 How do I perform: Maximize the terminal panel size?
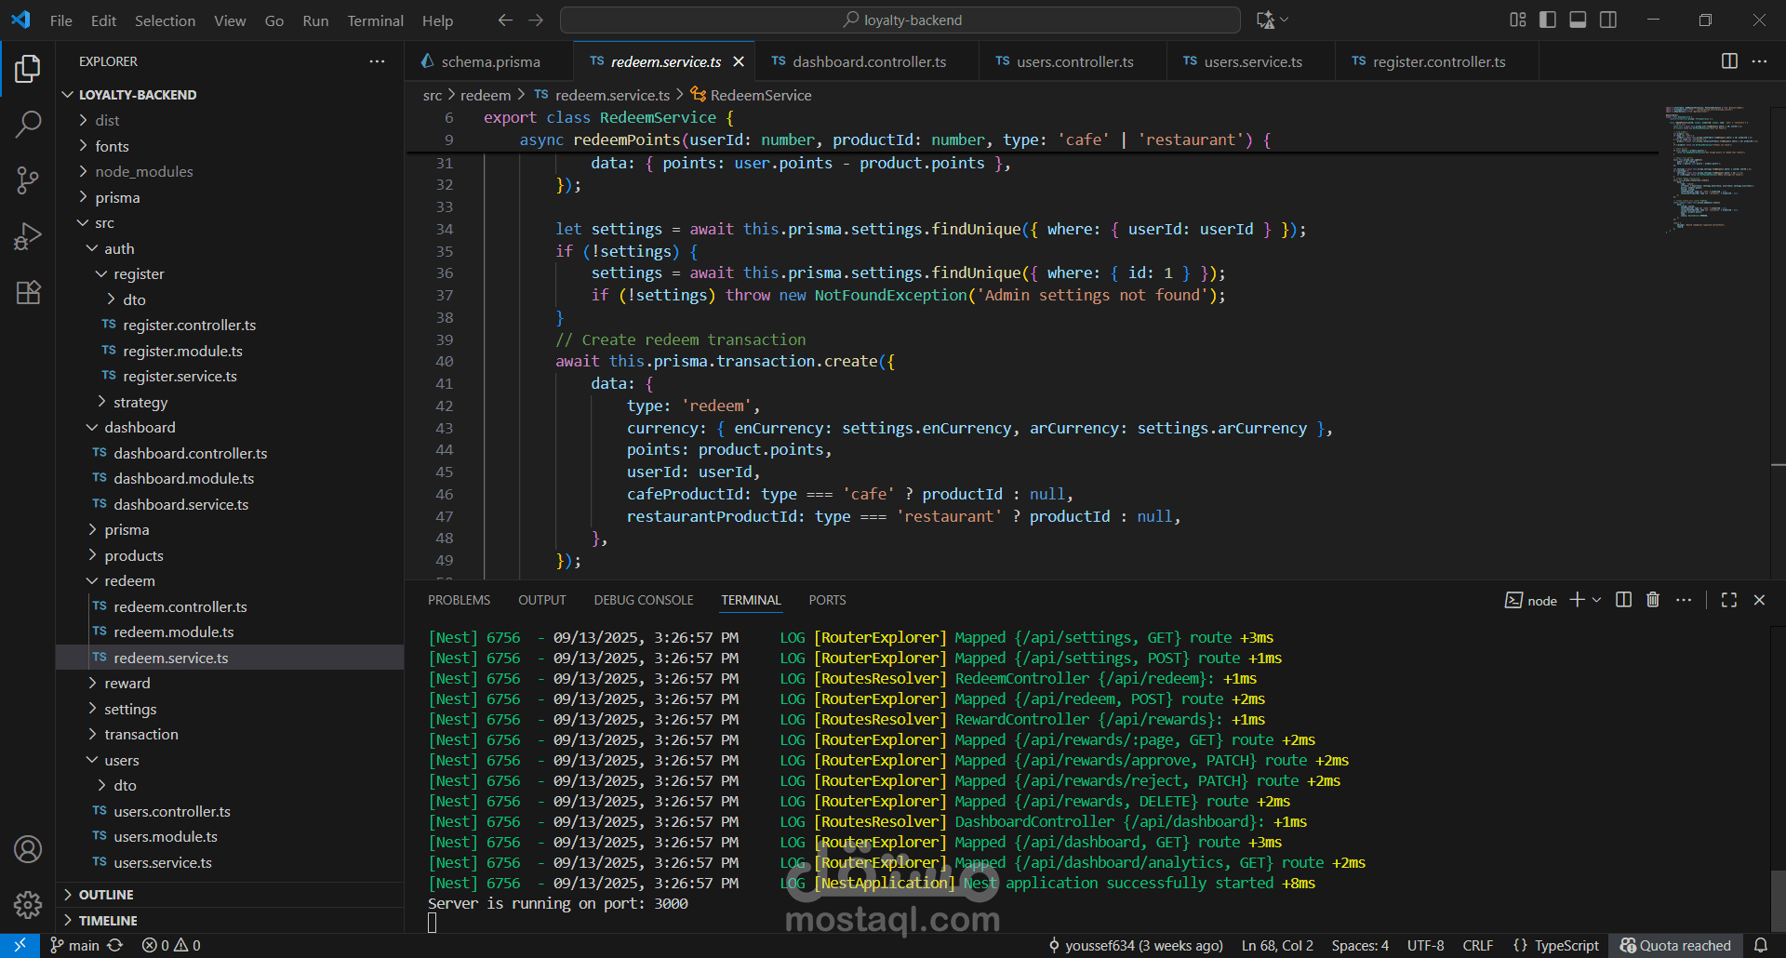tap(1729, 600)
